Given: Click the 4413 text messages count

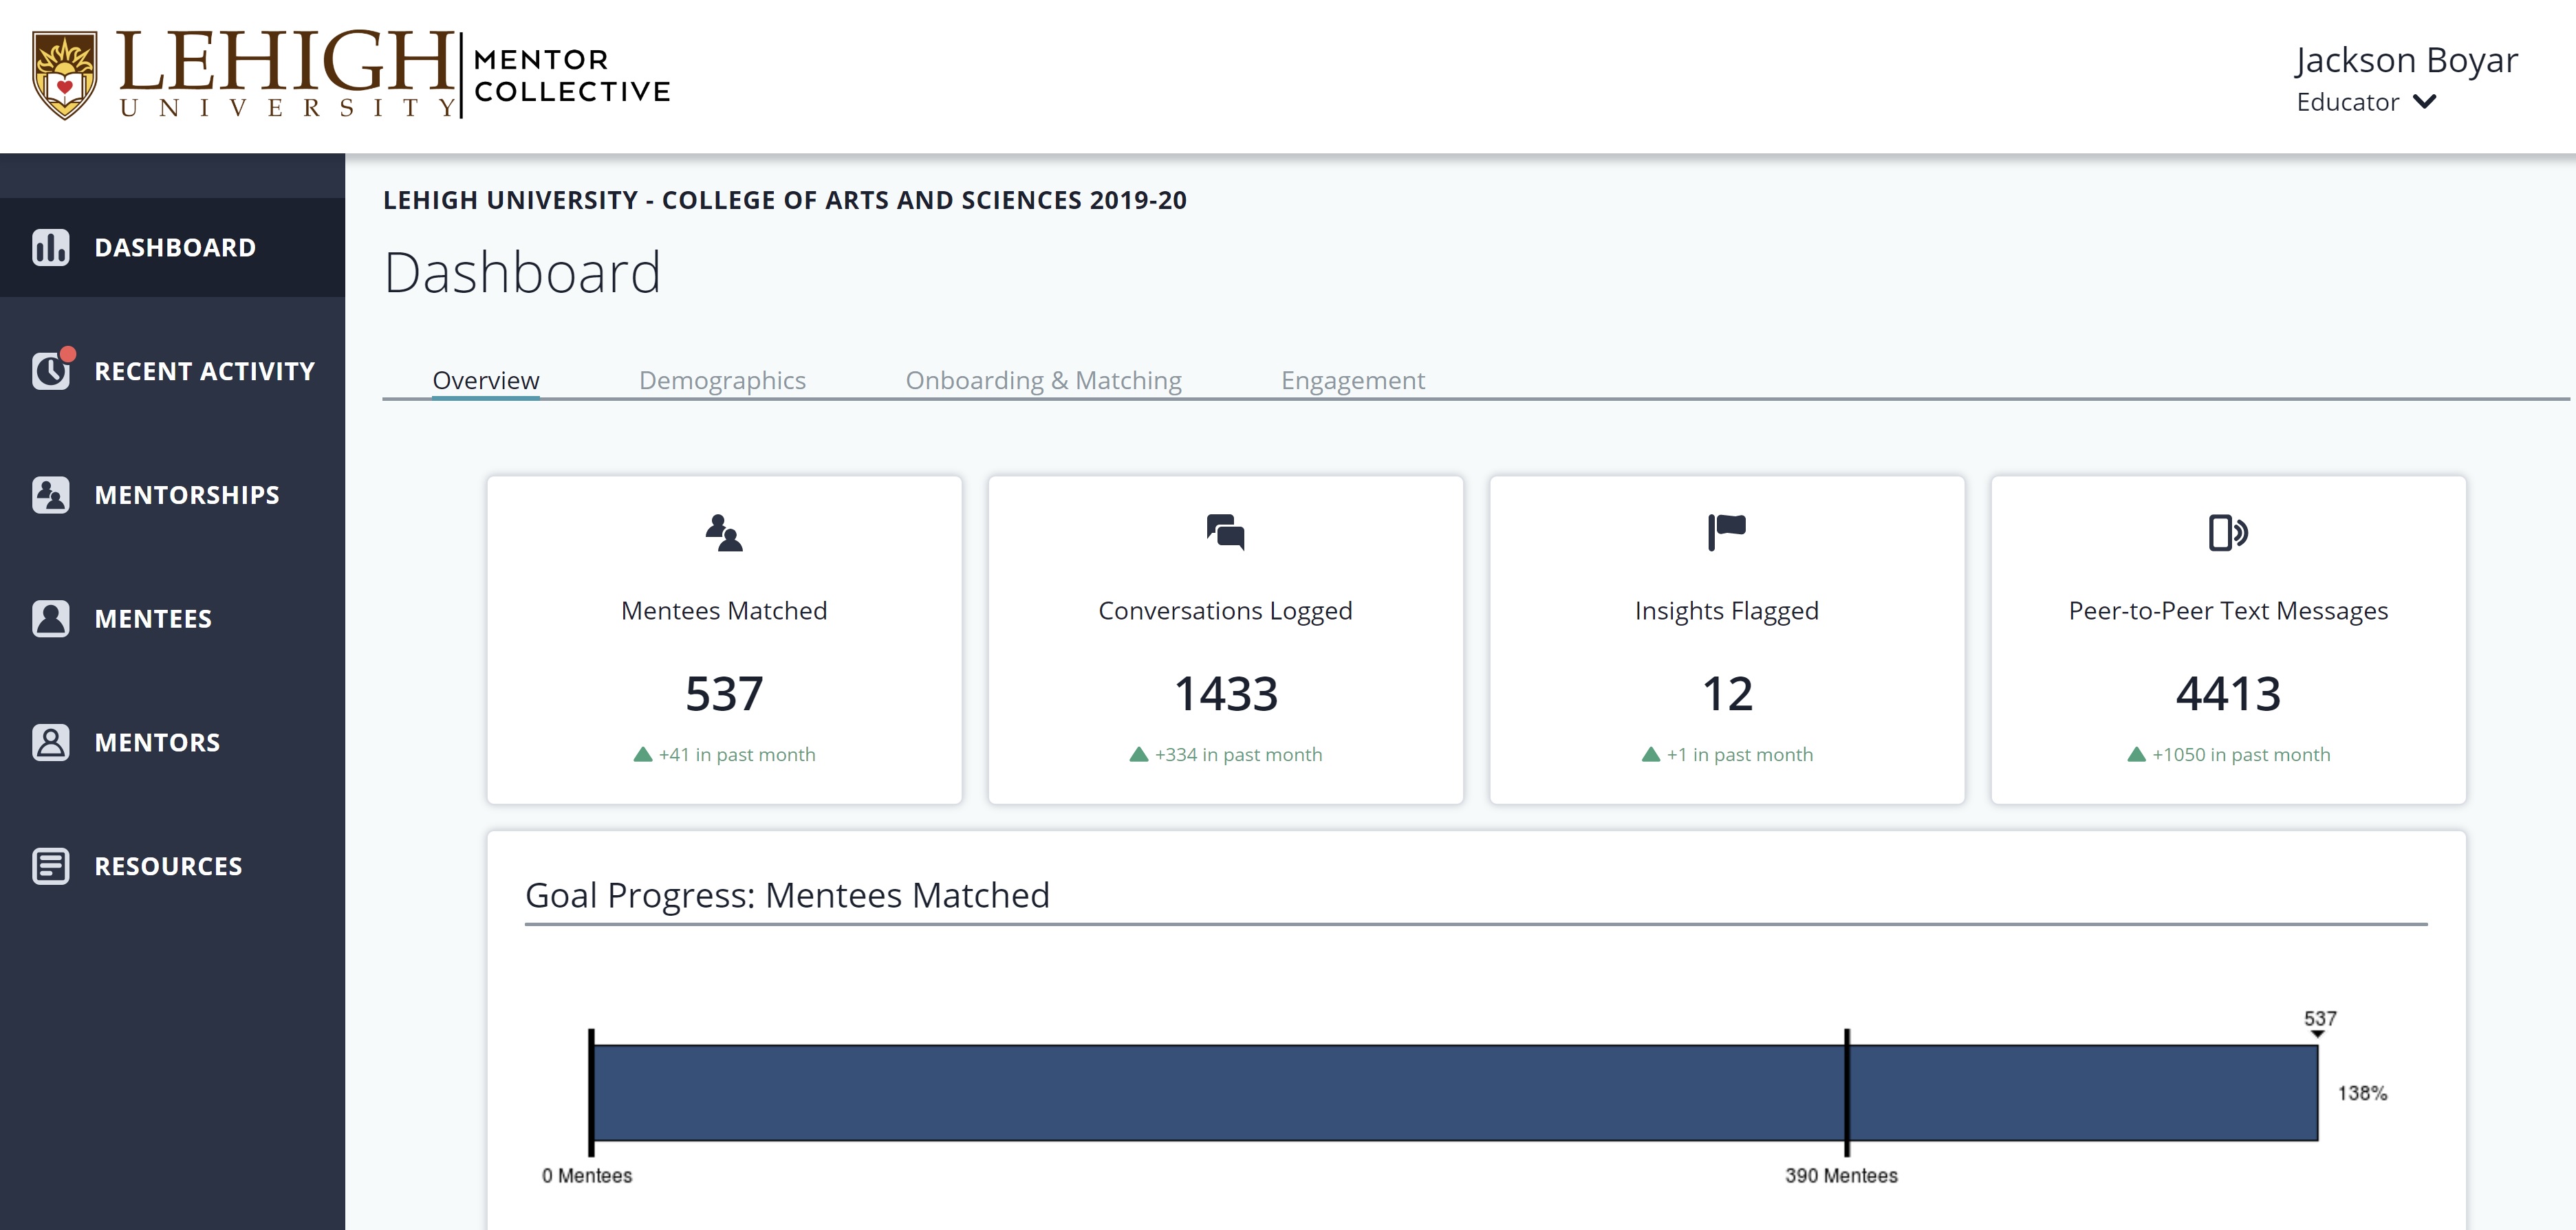Looking at the screenshot, I should pyautogui.click(x=2228, y=694).
